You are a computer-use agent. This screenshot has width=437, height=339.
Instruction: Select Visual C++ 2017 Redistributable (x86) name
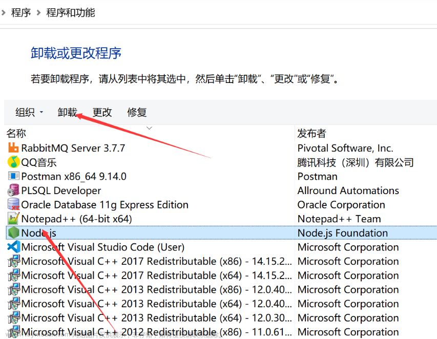pos(156,262)
